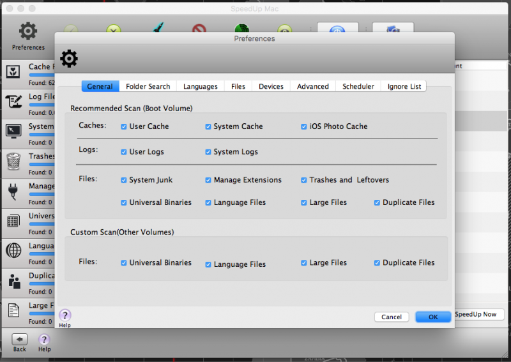The width and height of the screenshot is (511, 362).
Task: Toggle Duplicate Files under Custom Scan
Action: [x=377, y=263]
